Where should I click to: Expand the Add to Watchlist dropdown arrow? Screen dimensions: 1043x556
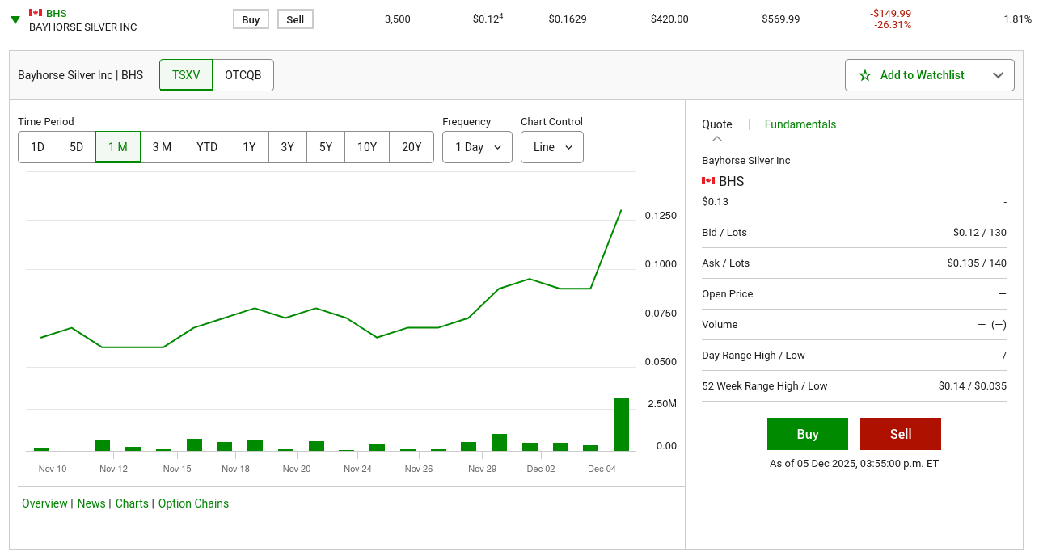(x=999, y=75)
